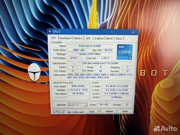This screenshot has width=180, height=135.
Task: Open the About tab
Action: pyautogui.click(x=119, y=38)
